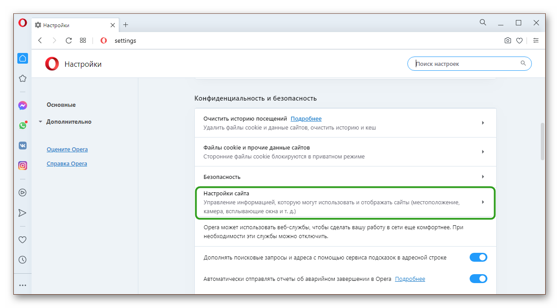The width and height of the screenshot is (559, 308).
Task: Open VK in sidebar
Action: coord(23,145)
